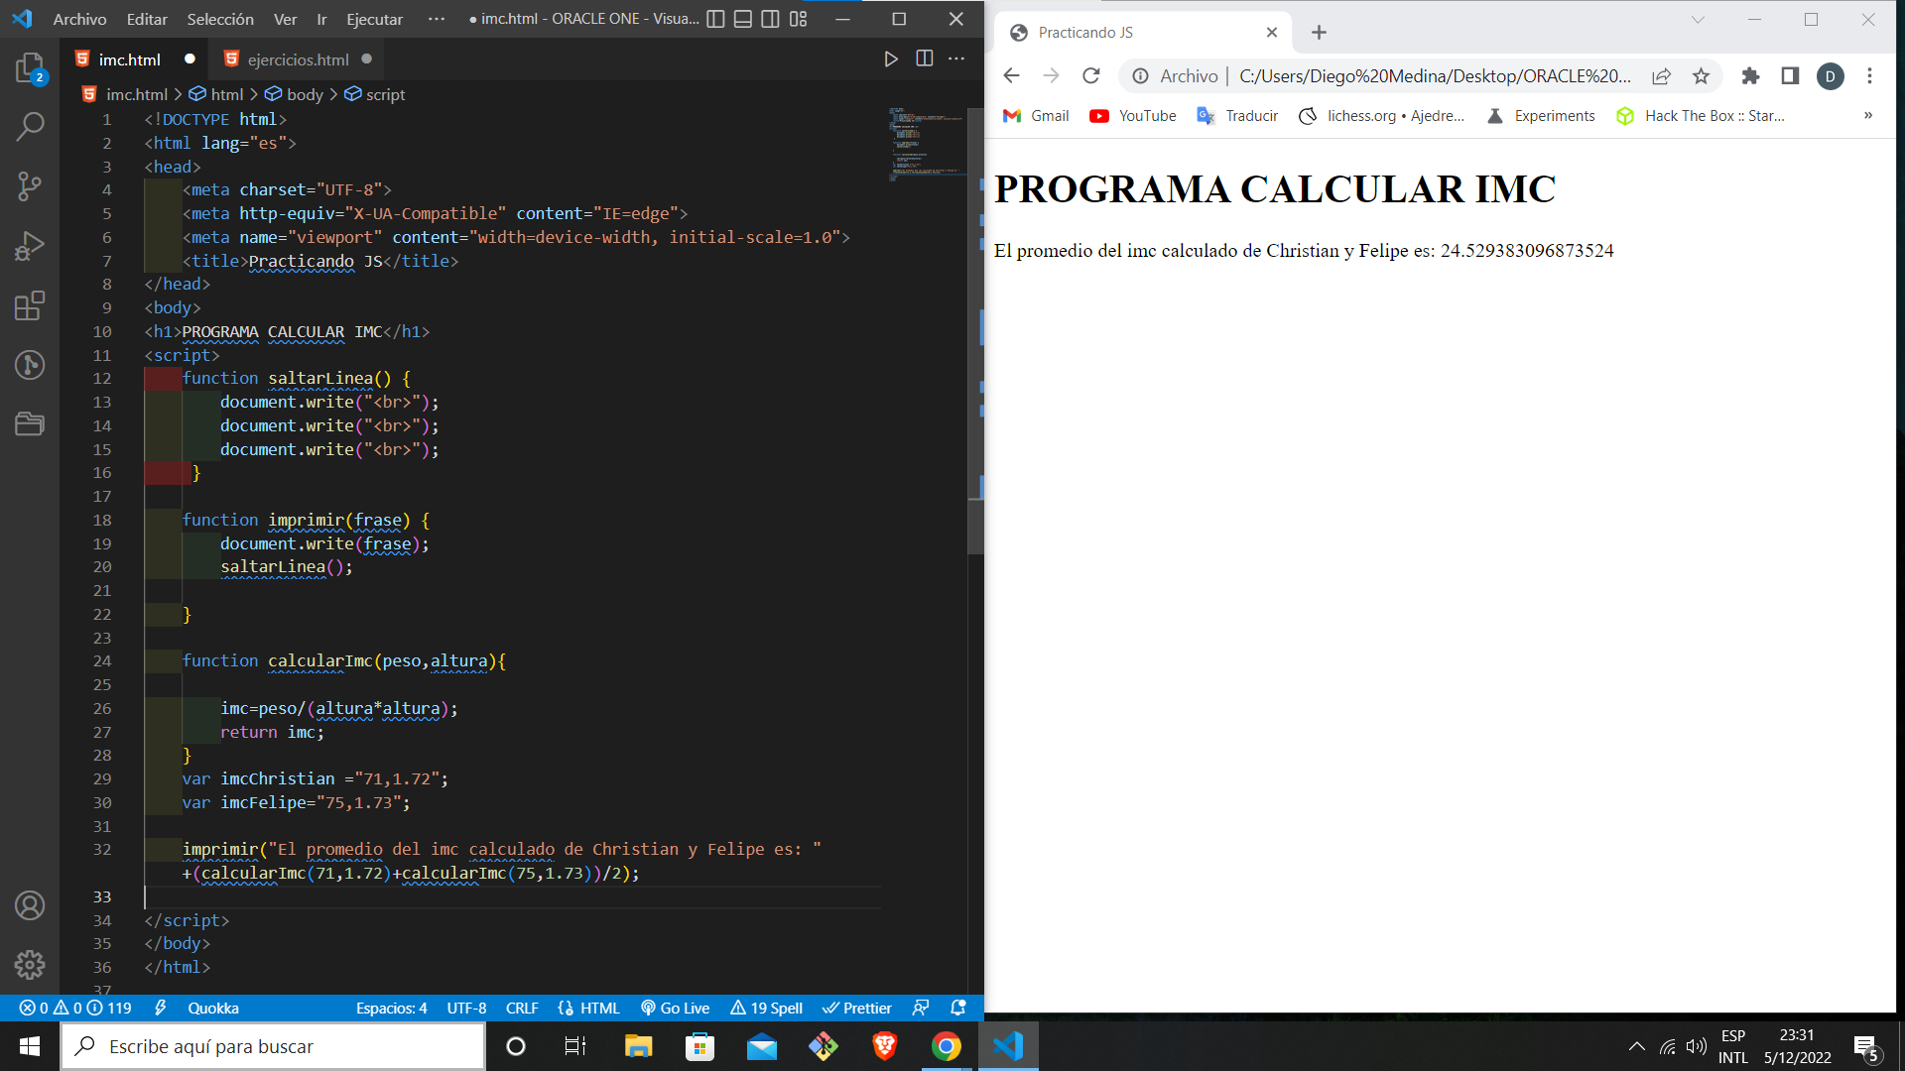Open the Search panel in VS Code

click(30, 127)
